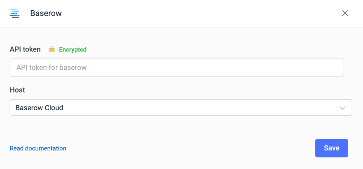
Task: Click the striped Baserow brand icon in header
Action: pyautogui.click(x=14, y=13)
